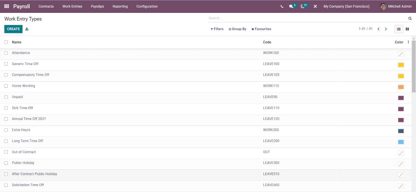Switch to the Payslips menu
Image resolution: width=416 pixels, height=192 pixels.
pos(97,6)
